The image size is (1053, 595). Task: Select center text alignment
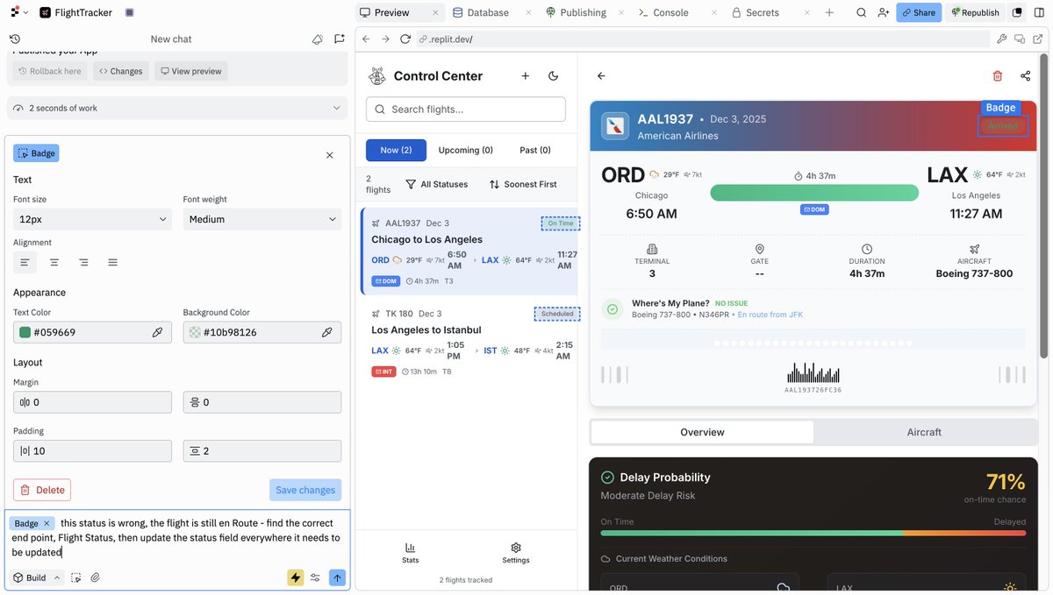point(54,262)
